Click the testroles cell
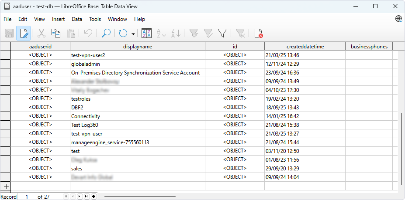The image size is (405, 200). [138, 99]
